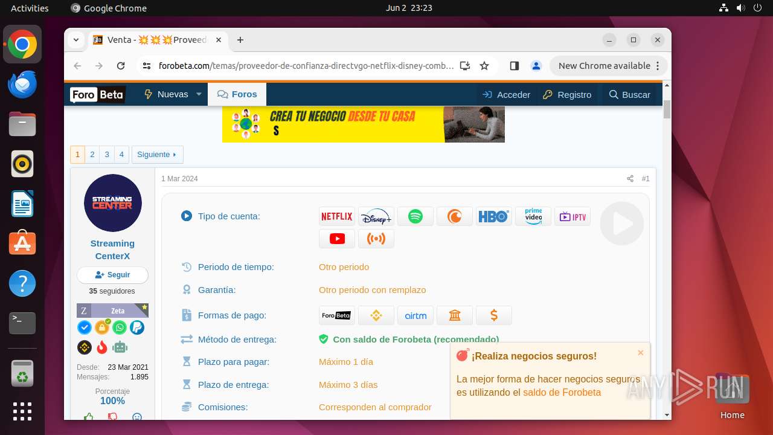Open Chrome menu beside New Chrome available
Screen dimensions: 773x435
tap(658, 66)
